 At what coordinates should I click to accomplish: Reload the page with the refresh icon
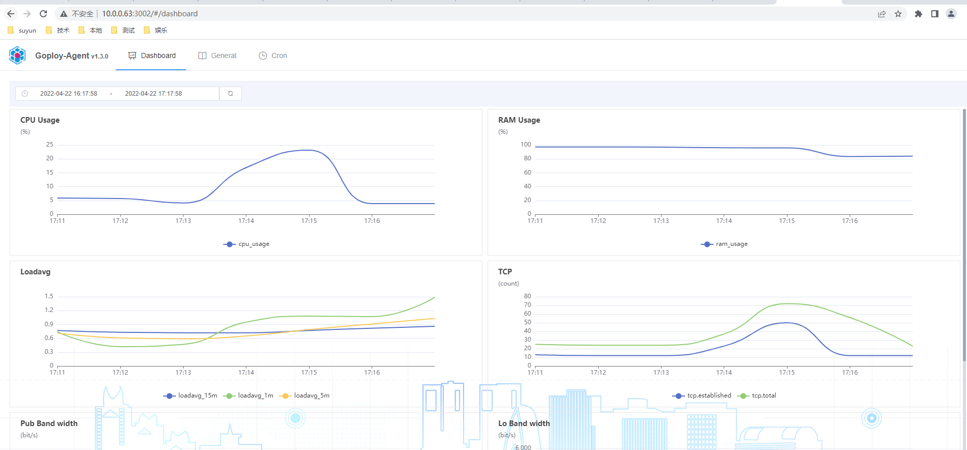pyautogui.click(x=43, y=14)
